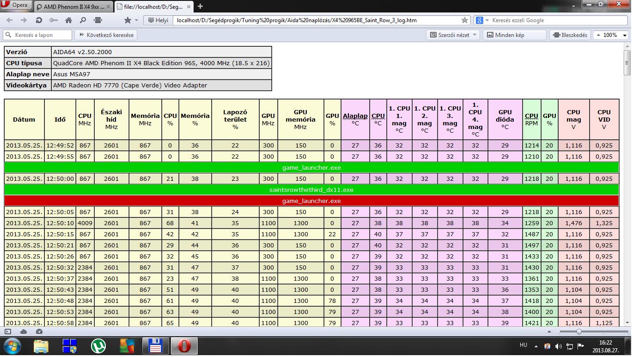The image size is (632, 357).
Task: Open the bookmarks star menu in toolbar
Action: (131, 20)
